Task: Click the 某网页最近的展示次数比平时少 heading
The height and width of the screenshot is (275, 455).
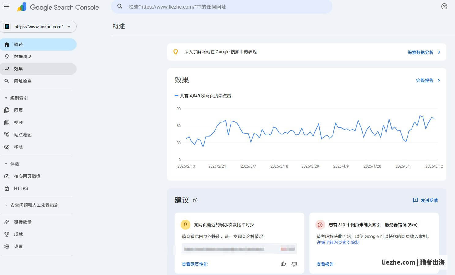Action: (224, 225)
